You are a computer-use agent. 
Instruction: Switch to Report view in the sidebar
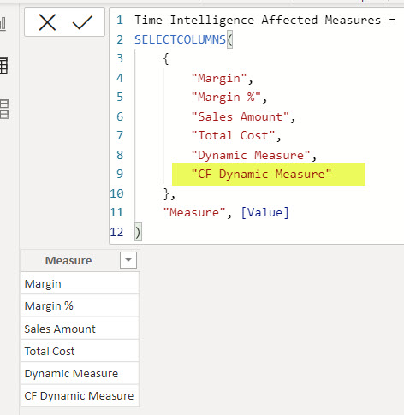(3, 23)
